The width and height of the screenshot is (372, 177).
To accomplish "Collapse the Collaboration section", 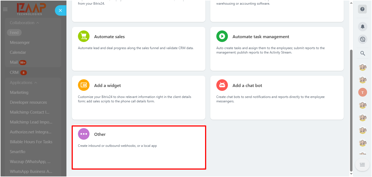I will click(37, 23).
